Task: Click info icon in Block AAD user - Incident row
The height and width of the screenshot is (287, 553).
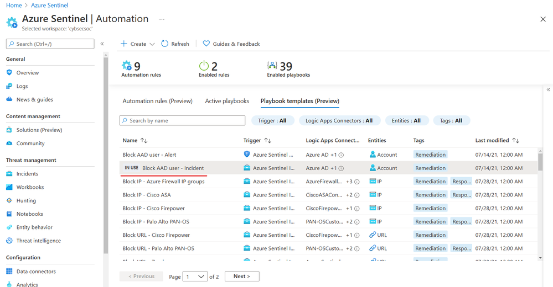Action: click(x=341, y=168)
